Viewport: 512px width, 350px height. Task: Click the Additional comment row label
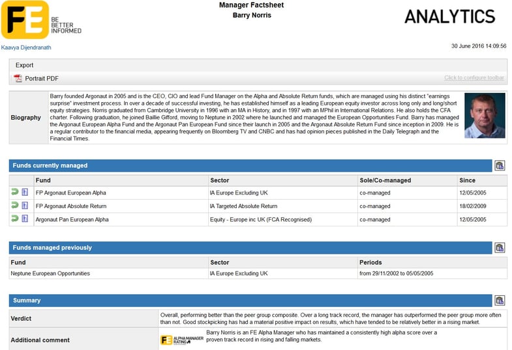[x=40, y=340]
